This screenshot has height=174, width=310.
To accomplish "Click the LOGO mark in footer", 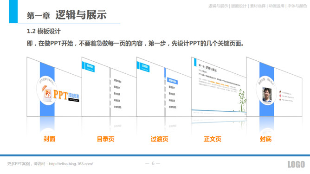I will (x=296, y=164).
